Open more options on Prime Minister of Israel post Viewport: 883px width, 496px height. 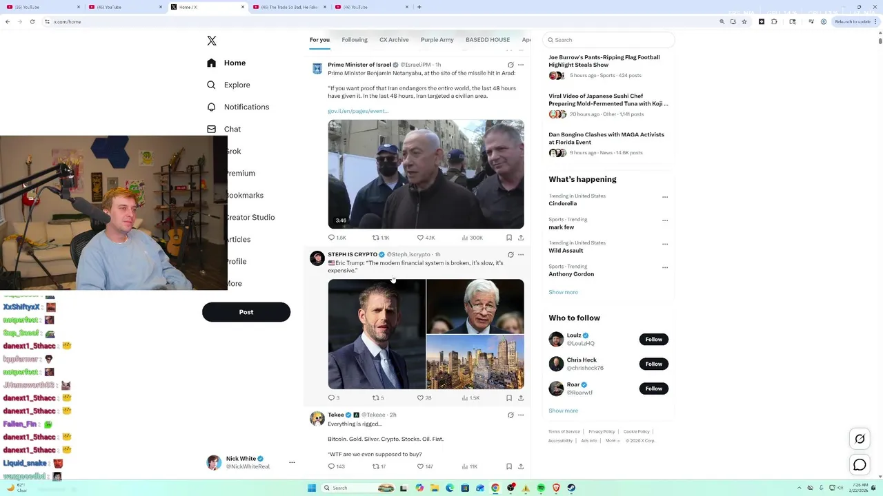click(x=521, y=65)
